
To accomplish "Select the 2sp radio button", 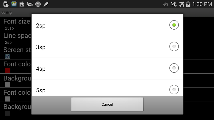I will click(x=174, y=25).
